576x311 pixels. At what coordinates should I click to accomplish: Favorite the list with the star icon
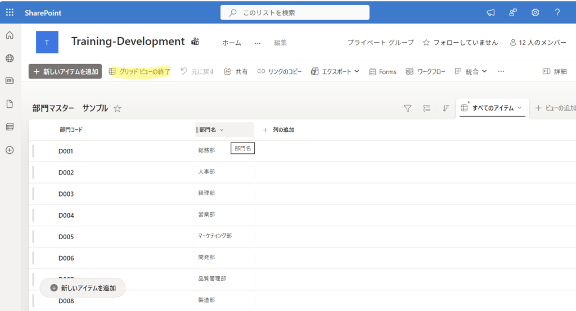[x=117, y=108]
